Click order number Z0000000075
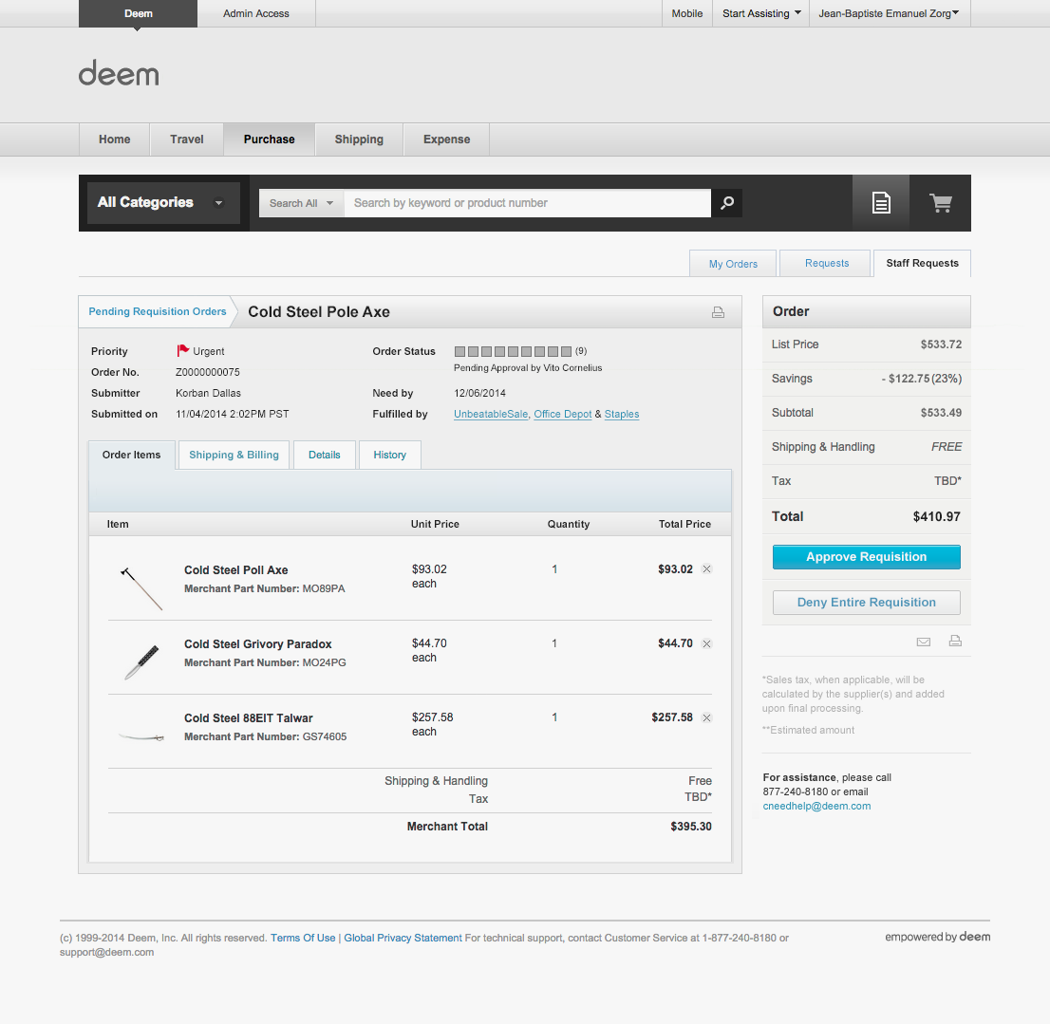 tap(208, 372)
